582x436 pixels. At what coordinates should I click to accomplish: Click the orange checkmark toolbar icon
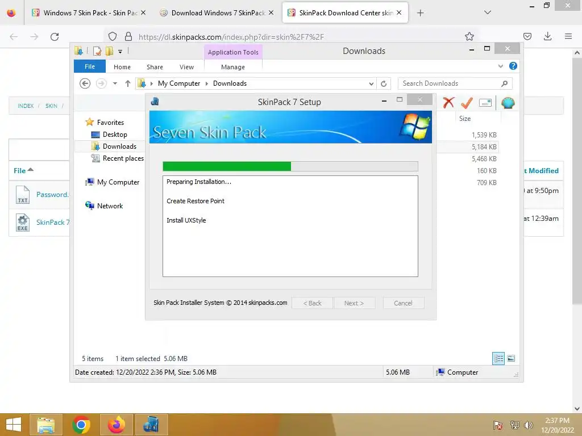(467, 103)
